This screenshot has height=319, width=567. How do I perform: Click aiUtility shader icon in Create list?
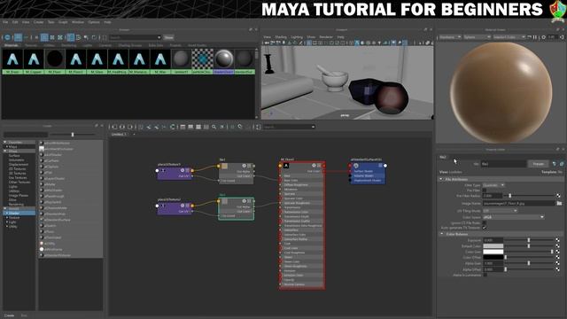pos(42,244)
